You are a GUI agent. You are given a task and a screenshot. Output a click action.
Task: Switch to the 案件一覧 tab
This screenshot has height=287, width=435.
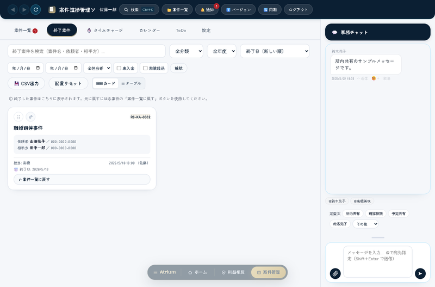point(26,30)
